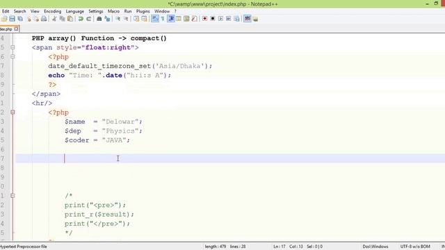Click the Zoom In toolbar icon
Screen dimensions: 445x250
pyautogui.click(x=118, y=19)
